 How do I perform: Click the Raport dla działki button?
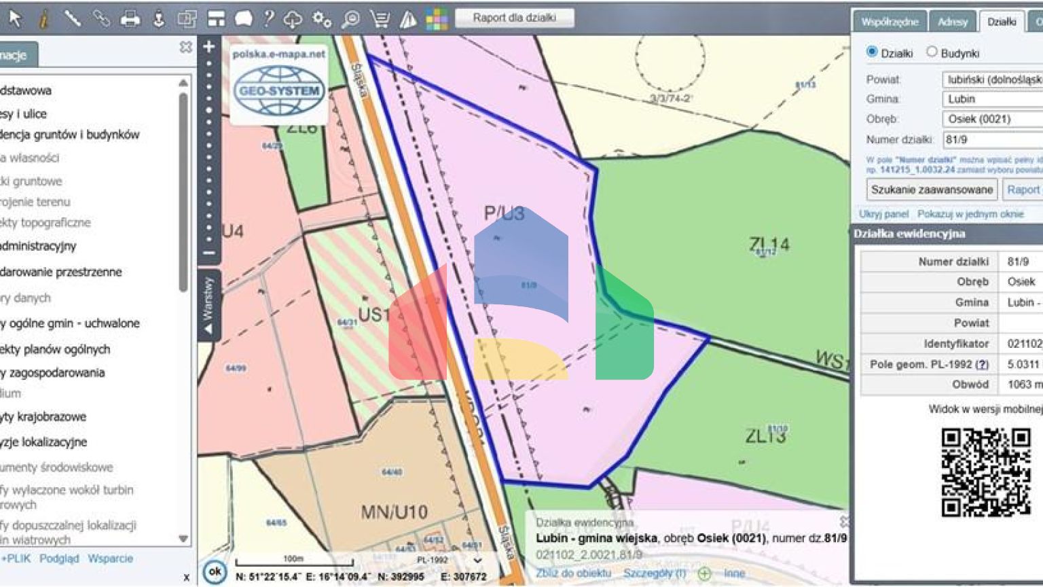516,18
